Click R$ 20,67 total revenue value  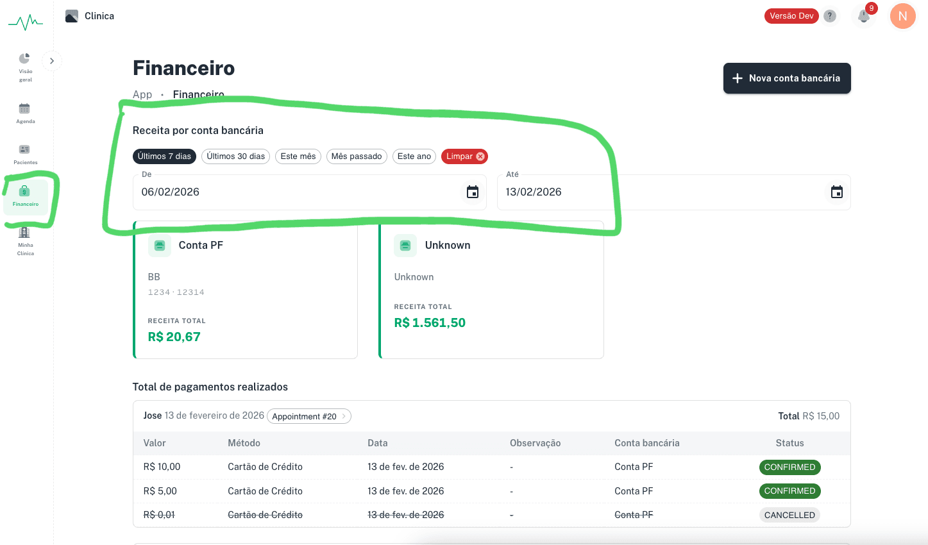pyautogui.click(x=174, y=337)
